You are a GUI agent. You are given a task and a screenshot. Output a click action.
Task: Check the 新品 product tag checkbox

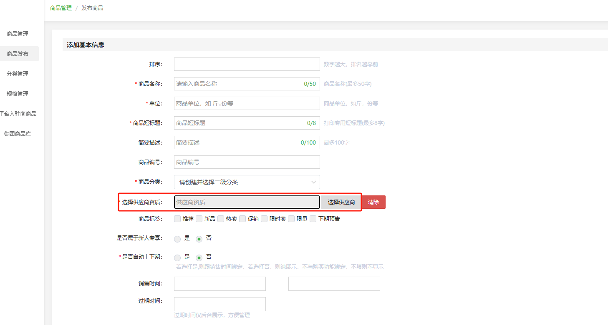click(199, 219)
